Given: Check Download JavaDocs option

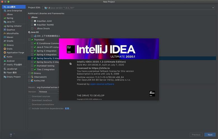Looking at the screenshot, I should pos(30,100).
